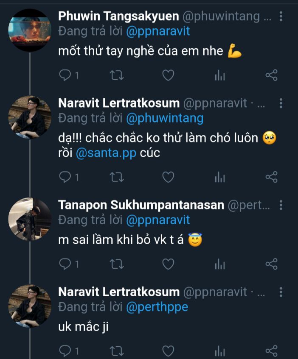
Task: Like Phuwin's tweet with heart icon
Action: point(169,75)
